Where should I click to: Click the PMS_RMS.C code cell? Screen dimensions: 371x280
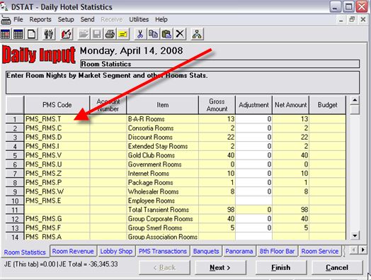click(x=57, y=128)
